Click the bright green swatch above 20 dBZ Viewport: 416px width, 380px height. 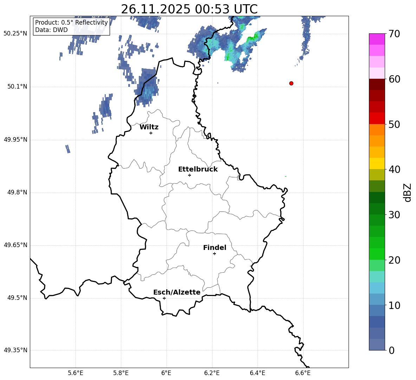pyautogui.click(x=377, y=254)
